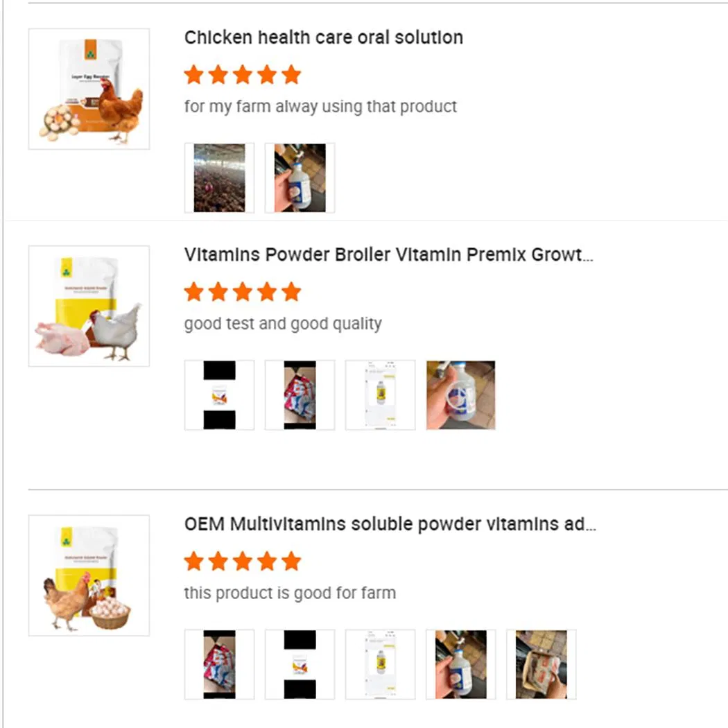Click the third star in Vitamins Powder rating
The width and height of the screenshot is (728, 728).
[243, 291]
